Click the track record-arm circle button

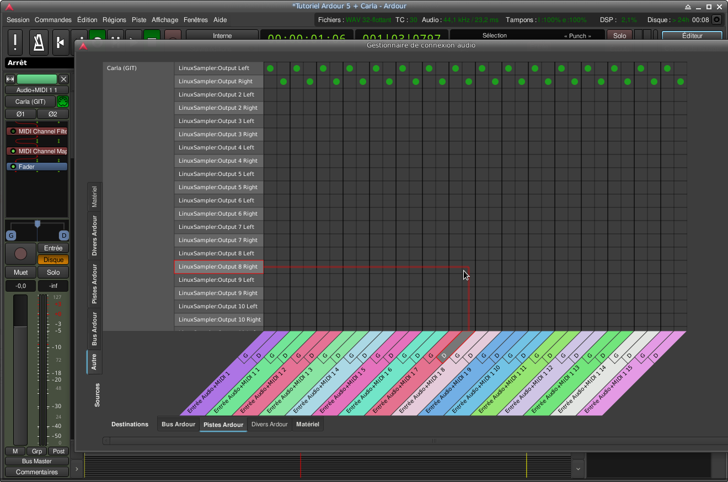tap(20, 254)
